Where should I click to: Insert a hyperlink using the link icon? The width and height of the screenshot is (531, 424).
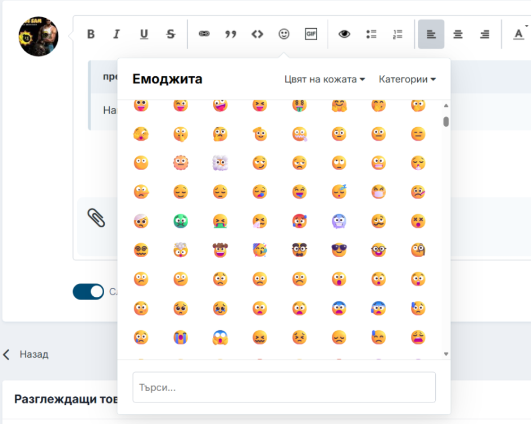point(204,34)
